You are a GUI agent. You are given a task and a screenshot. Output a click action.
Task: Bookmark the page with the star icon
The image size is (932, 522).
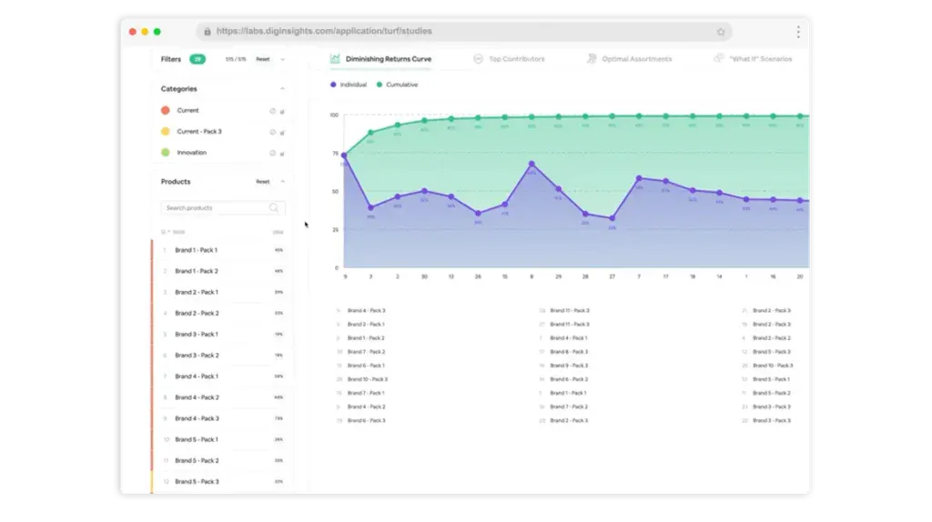click(721, 32)
